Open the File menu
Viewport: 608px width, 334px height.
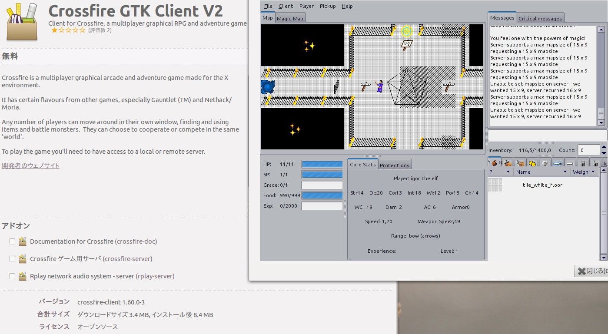tap(268, 6)
